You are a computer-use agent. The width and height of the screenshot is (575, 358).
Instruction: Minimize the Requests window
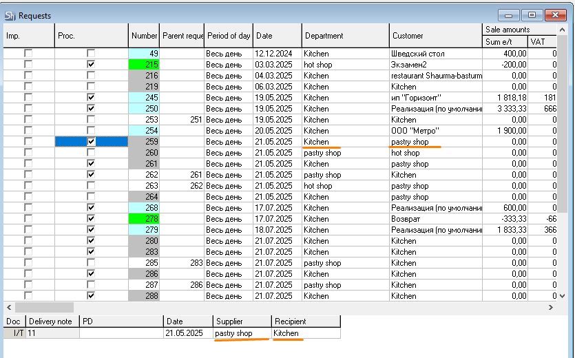[x=509, y=14]
